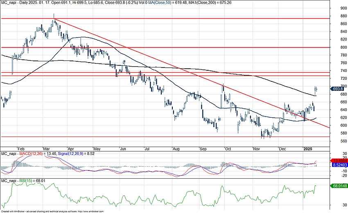The image size is (348, 213).
Task: Click the 2025 label on the time axis
Action: click(307, 150)
